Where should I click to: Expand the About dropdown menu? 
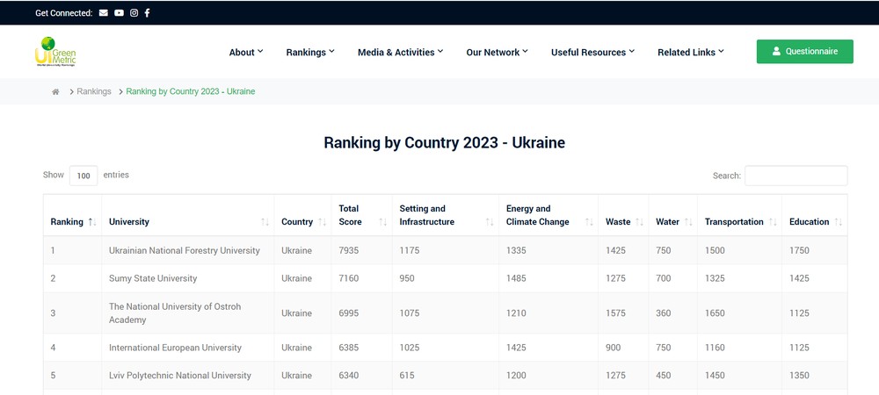pyautogui.click(x=246, y=53)
